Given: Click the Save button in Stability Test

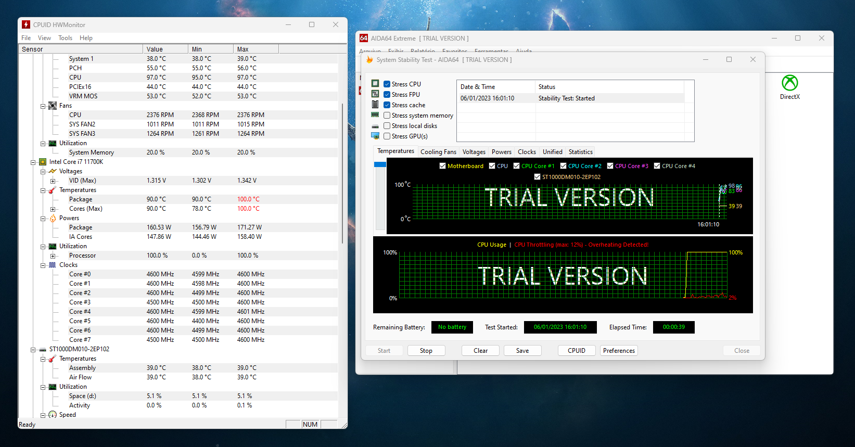Looking at the screenshot, I should pos(522,351).
